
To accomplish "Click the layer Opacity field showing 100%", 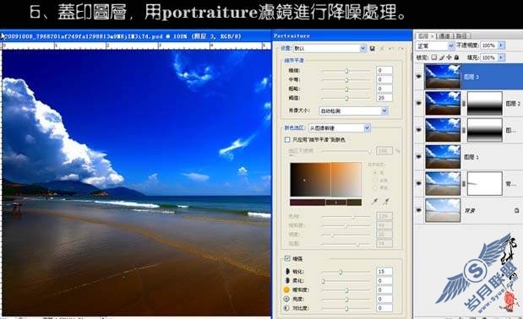I will (x=489, y=46).
